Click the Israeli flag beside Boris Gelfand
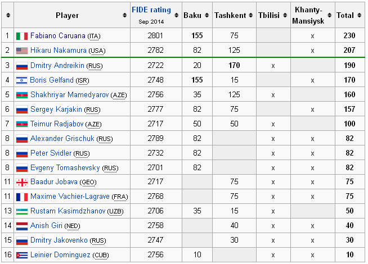Screen dimensions: 368x264 click(x=21, y=80)
